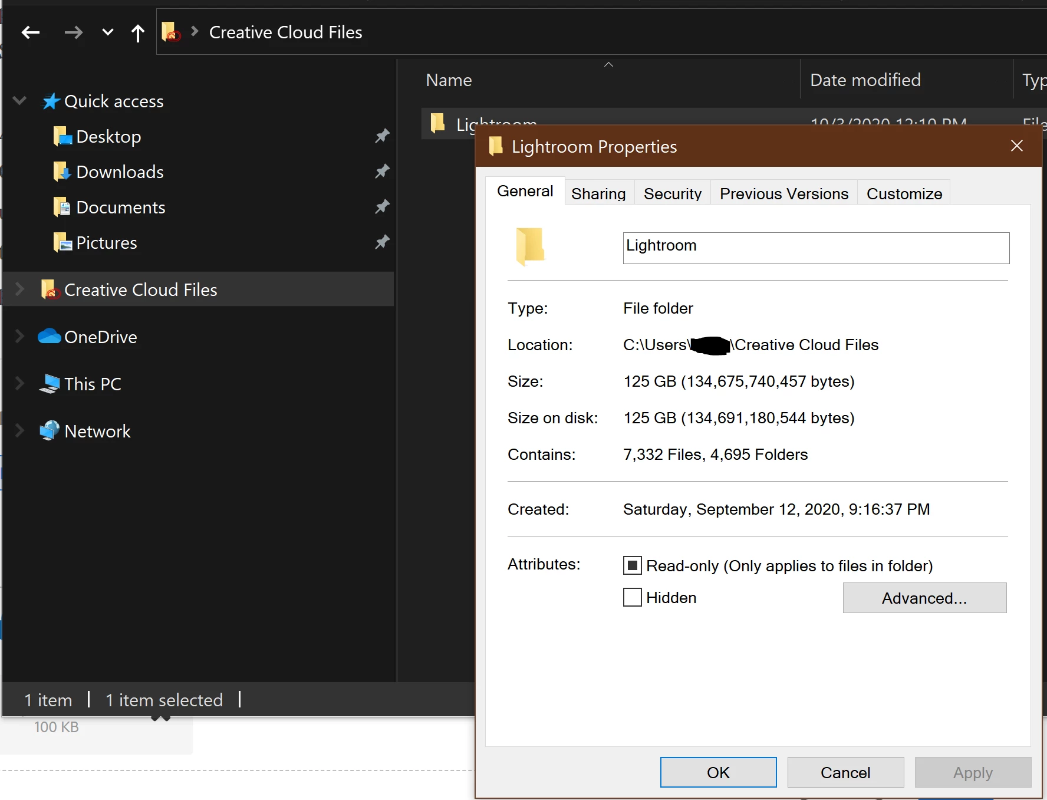Expand the OneDrive tree node

tap(19, 336)
